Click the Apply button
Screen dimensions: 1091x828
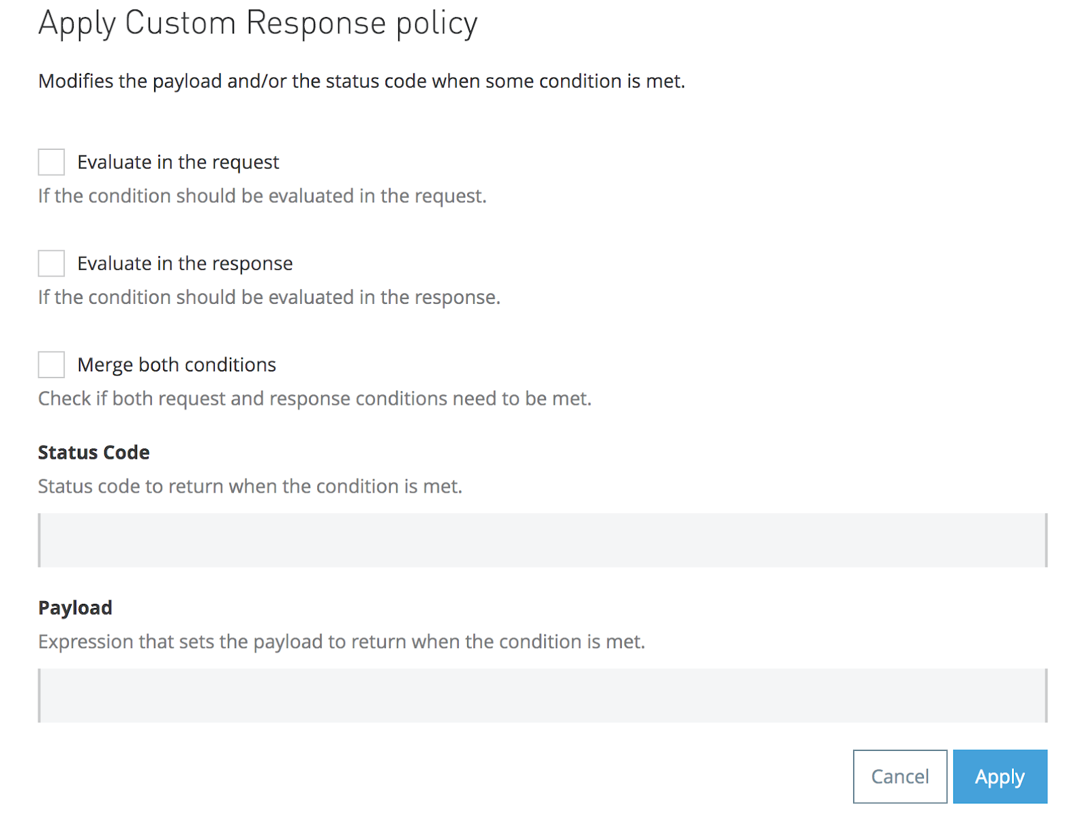(1000, 776)
